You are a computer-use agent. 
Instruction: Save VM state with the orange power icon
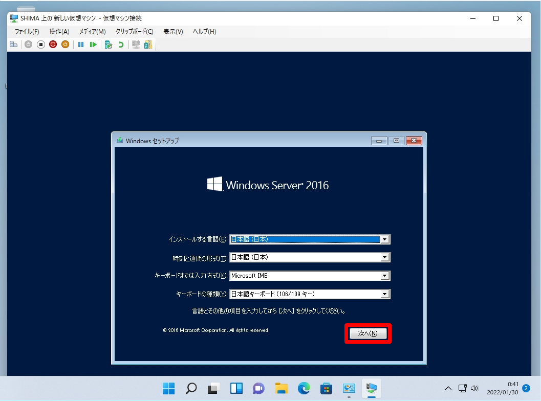pyautogui.click(x=65, y=44)
